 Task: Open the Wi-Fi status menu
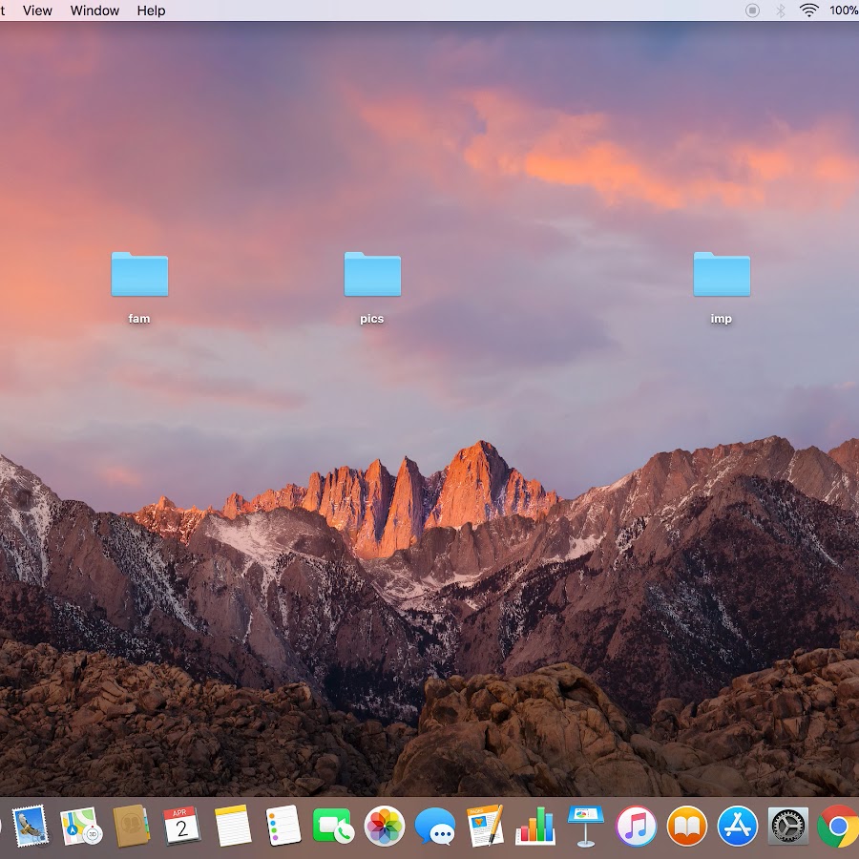coord(809,10)
